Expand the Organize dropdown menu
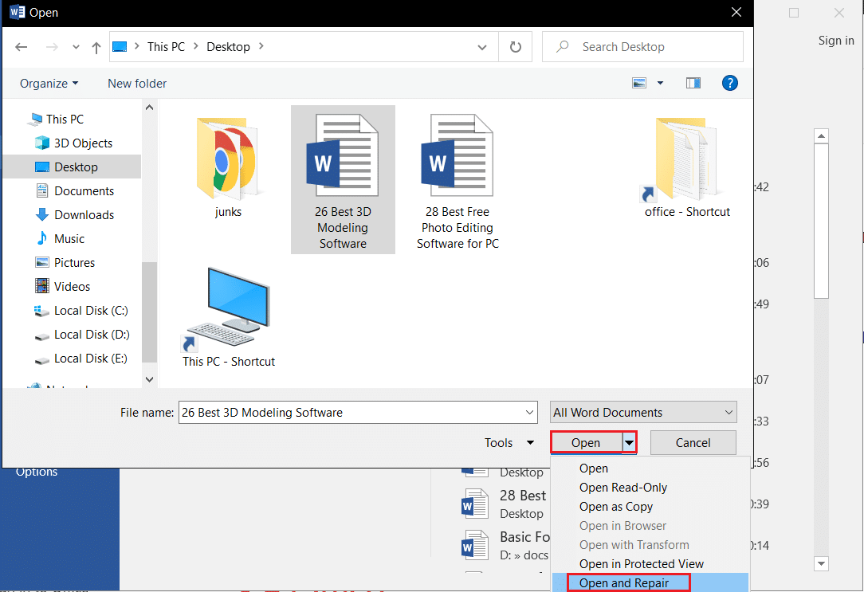The image size is (864, 592). 49,83
